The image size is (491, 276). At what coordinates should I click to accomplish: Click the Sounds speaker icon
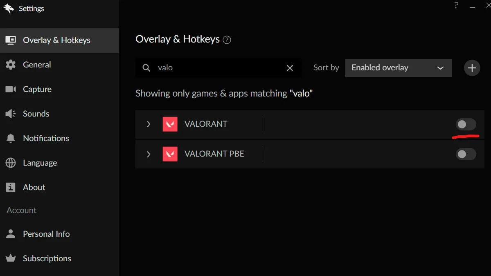11,114
